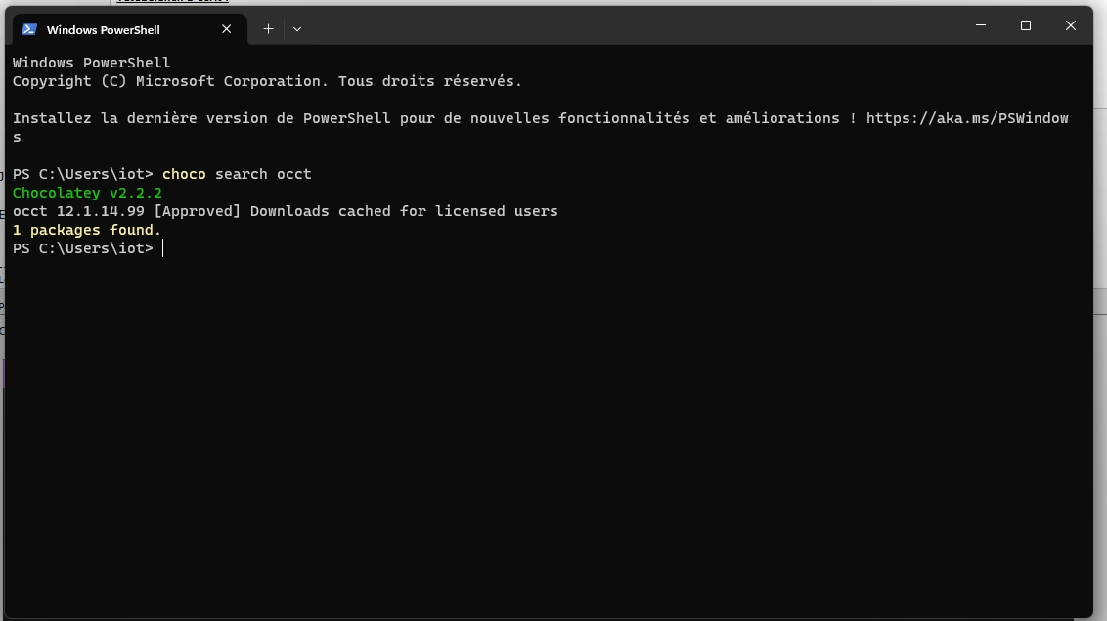Close the Windows PowerShell tab
Viewport: 1107px width, 621px height.
click(x=227, y=29)
